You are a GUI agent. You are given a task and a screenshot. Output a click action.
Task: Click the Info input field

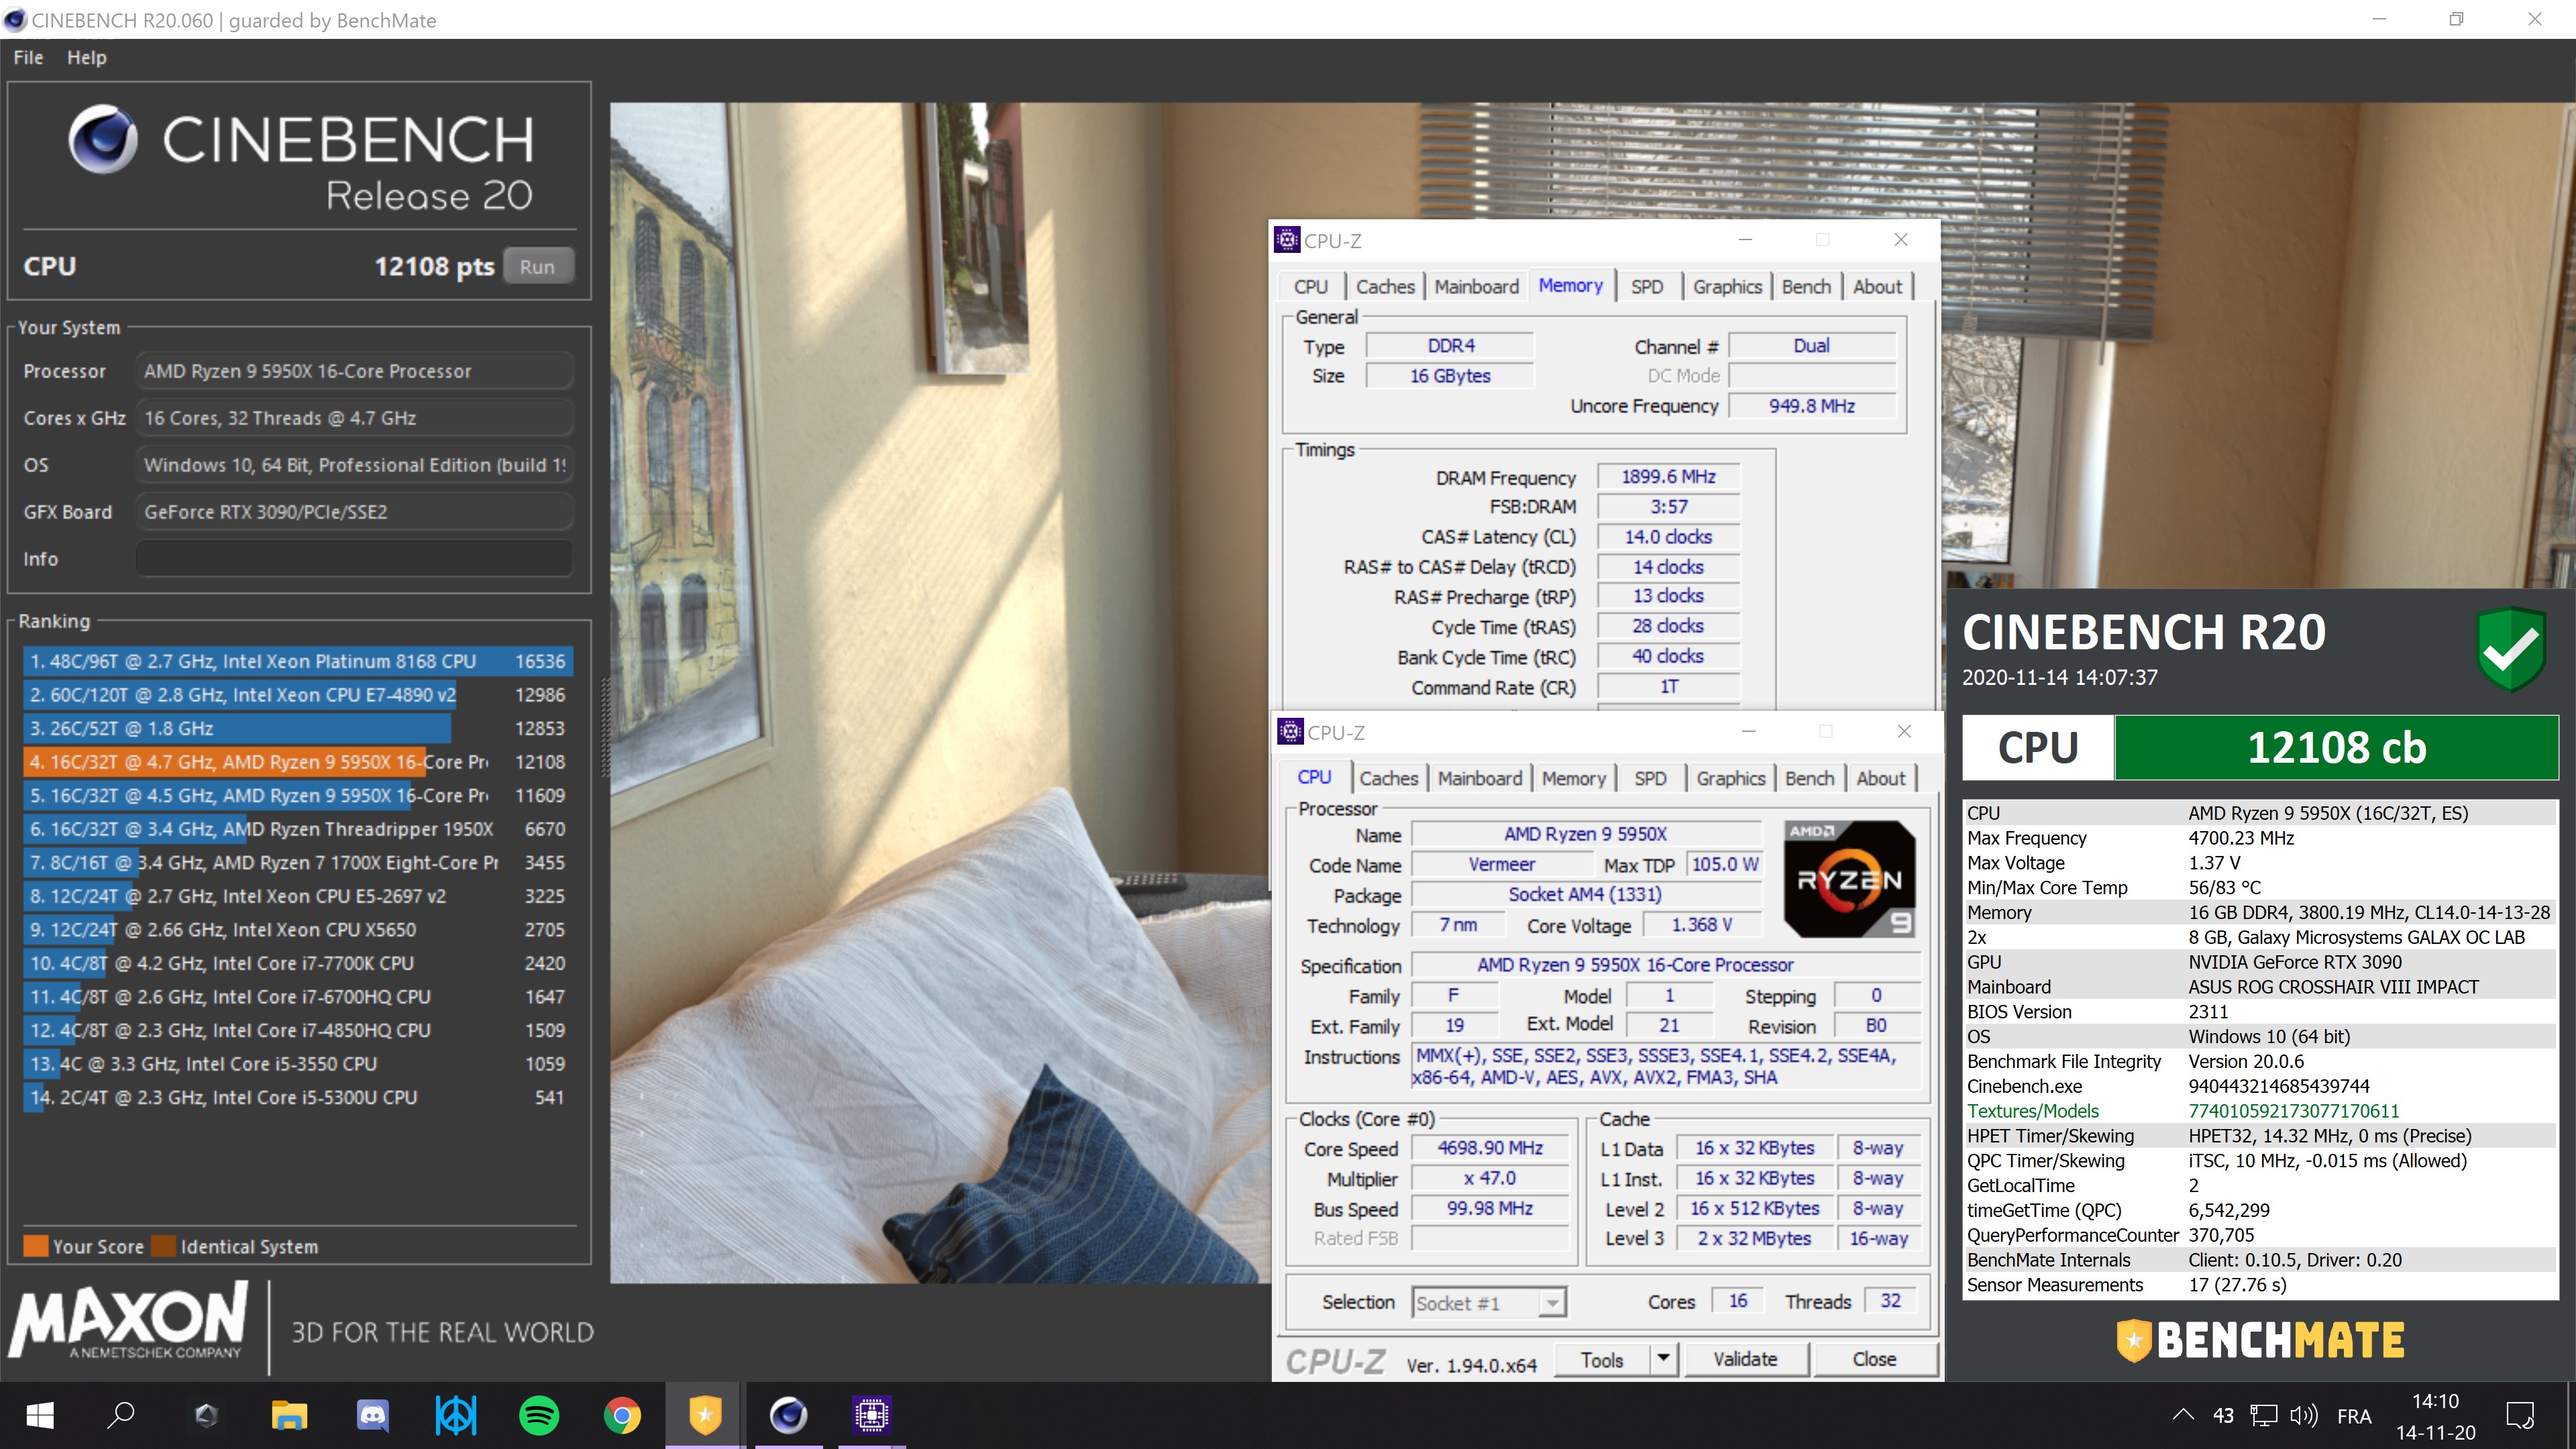pos(354,558)
